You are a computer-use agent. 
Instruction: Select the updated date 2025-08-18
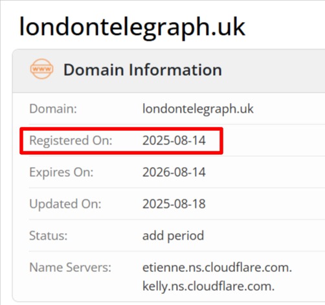174,204
